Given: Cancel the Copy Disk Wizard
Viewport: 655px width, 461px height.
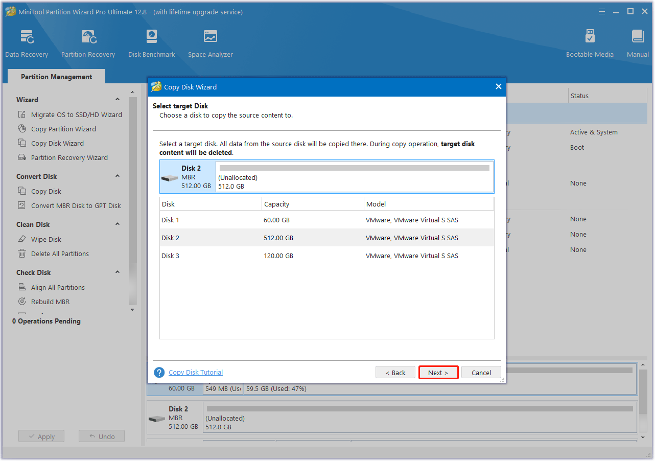Looking at the screenshot, I should coord(481,373).
